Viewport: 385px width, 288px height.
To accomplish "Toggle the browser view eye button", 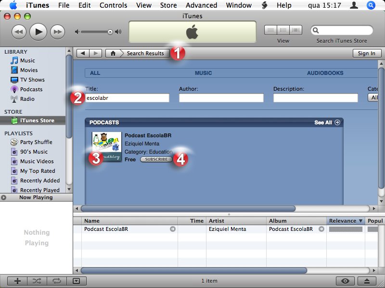I will 345,281.
